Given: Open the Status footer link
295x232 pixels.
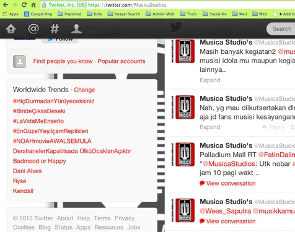Looking at the screenshot, I should click(63, 227).
